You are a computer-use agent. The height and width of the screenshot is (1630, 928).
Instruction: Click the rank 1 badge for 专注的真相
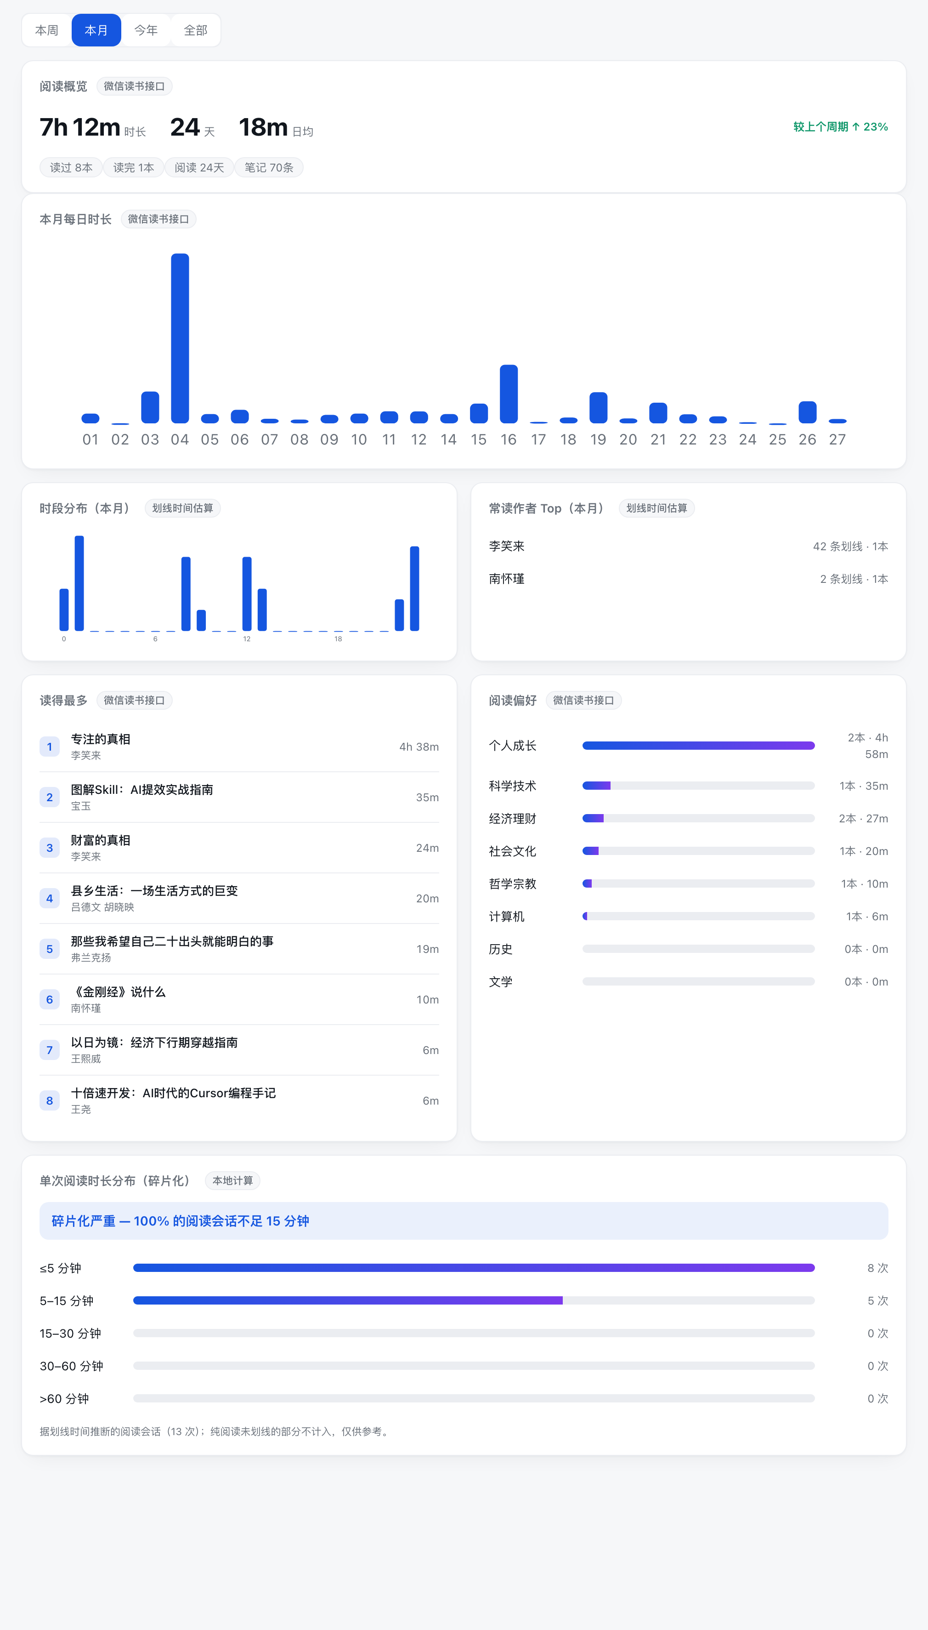[x=50, y=747]
